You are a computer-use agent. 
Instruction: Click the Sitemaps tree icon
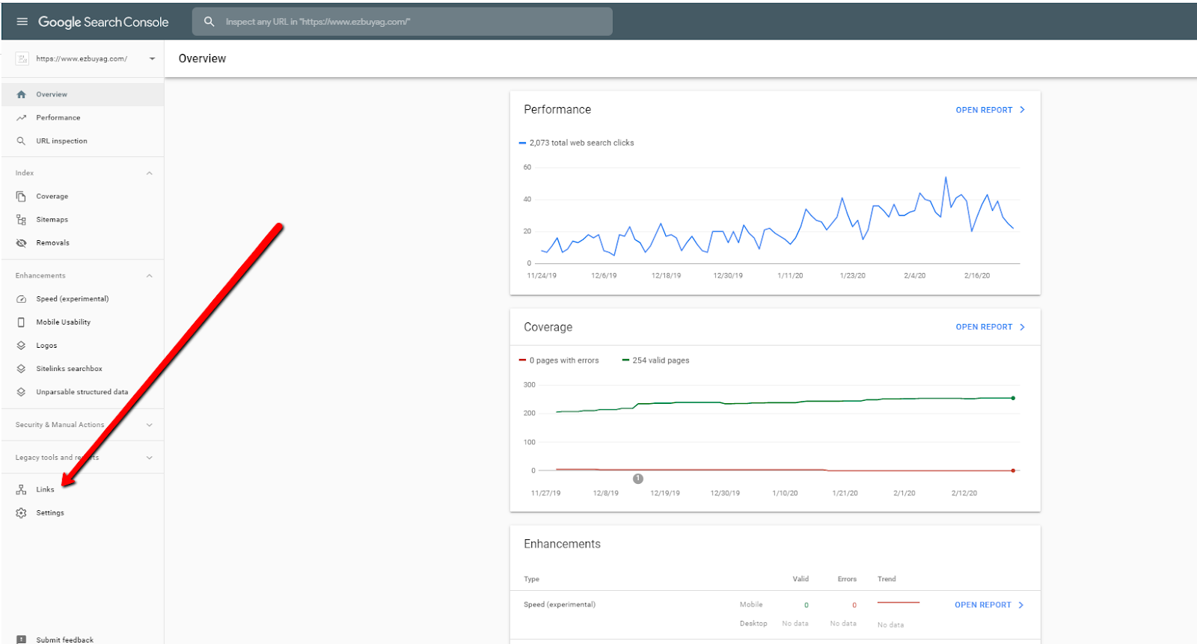click(21, 219)
